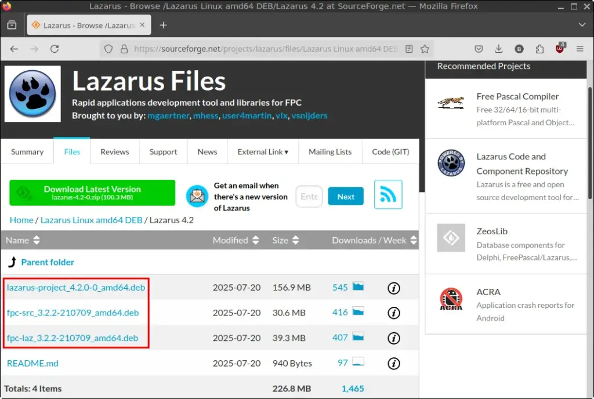Open ACRA recommended project

pos(488,292)
